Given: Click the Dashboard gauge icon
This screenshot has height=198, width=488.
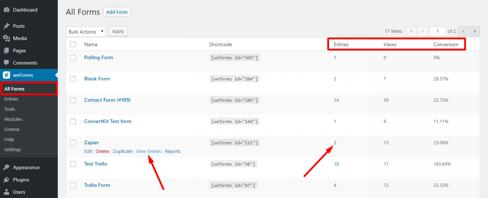Looking at the screenshot, I should pyautogui.click(x=7, y=10).
